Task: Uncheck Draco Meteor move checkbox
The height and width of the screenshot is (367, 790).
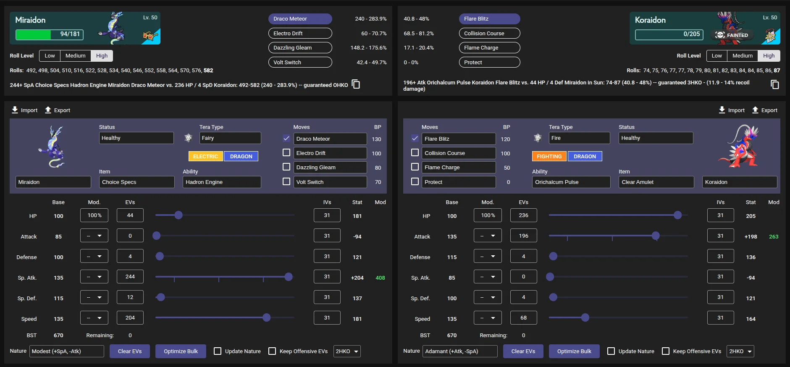Action: point(286,138)
